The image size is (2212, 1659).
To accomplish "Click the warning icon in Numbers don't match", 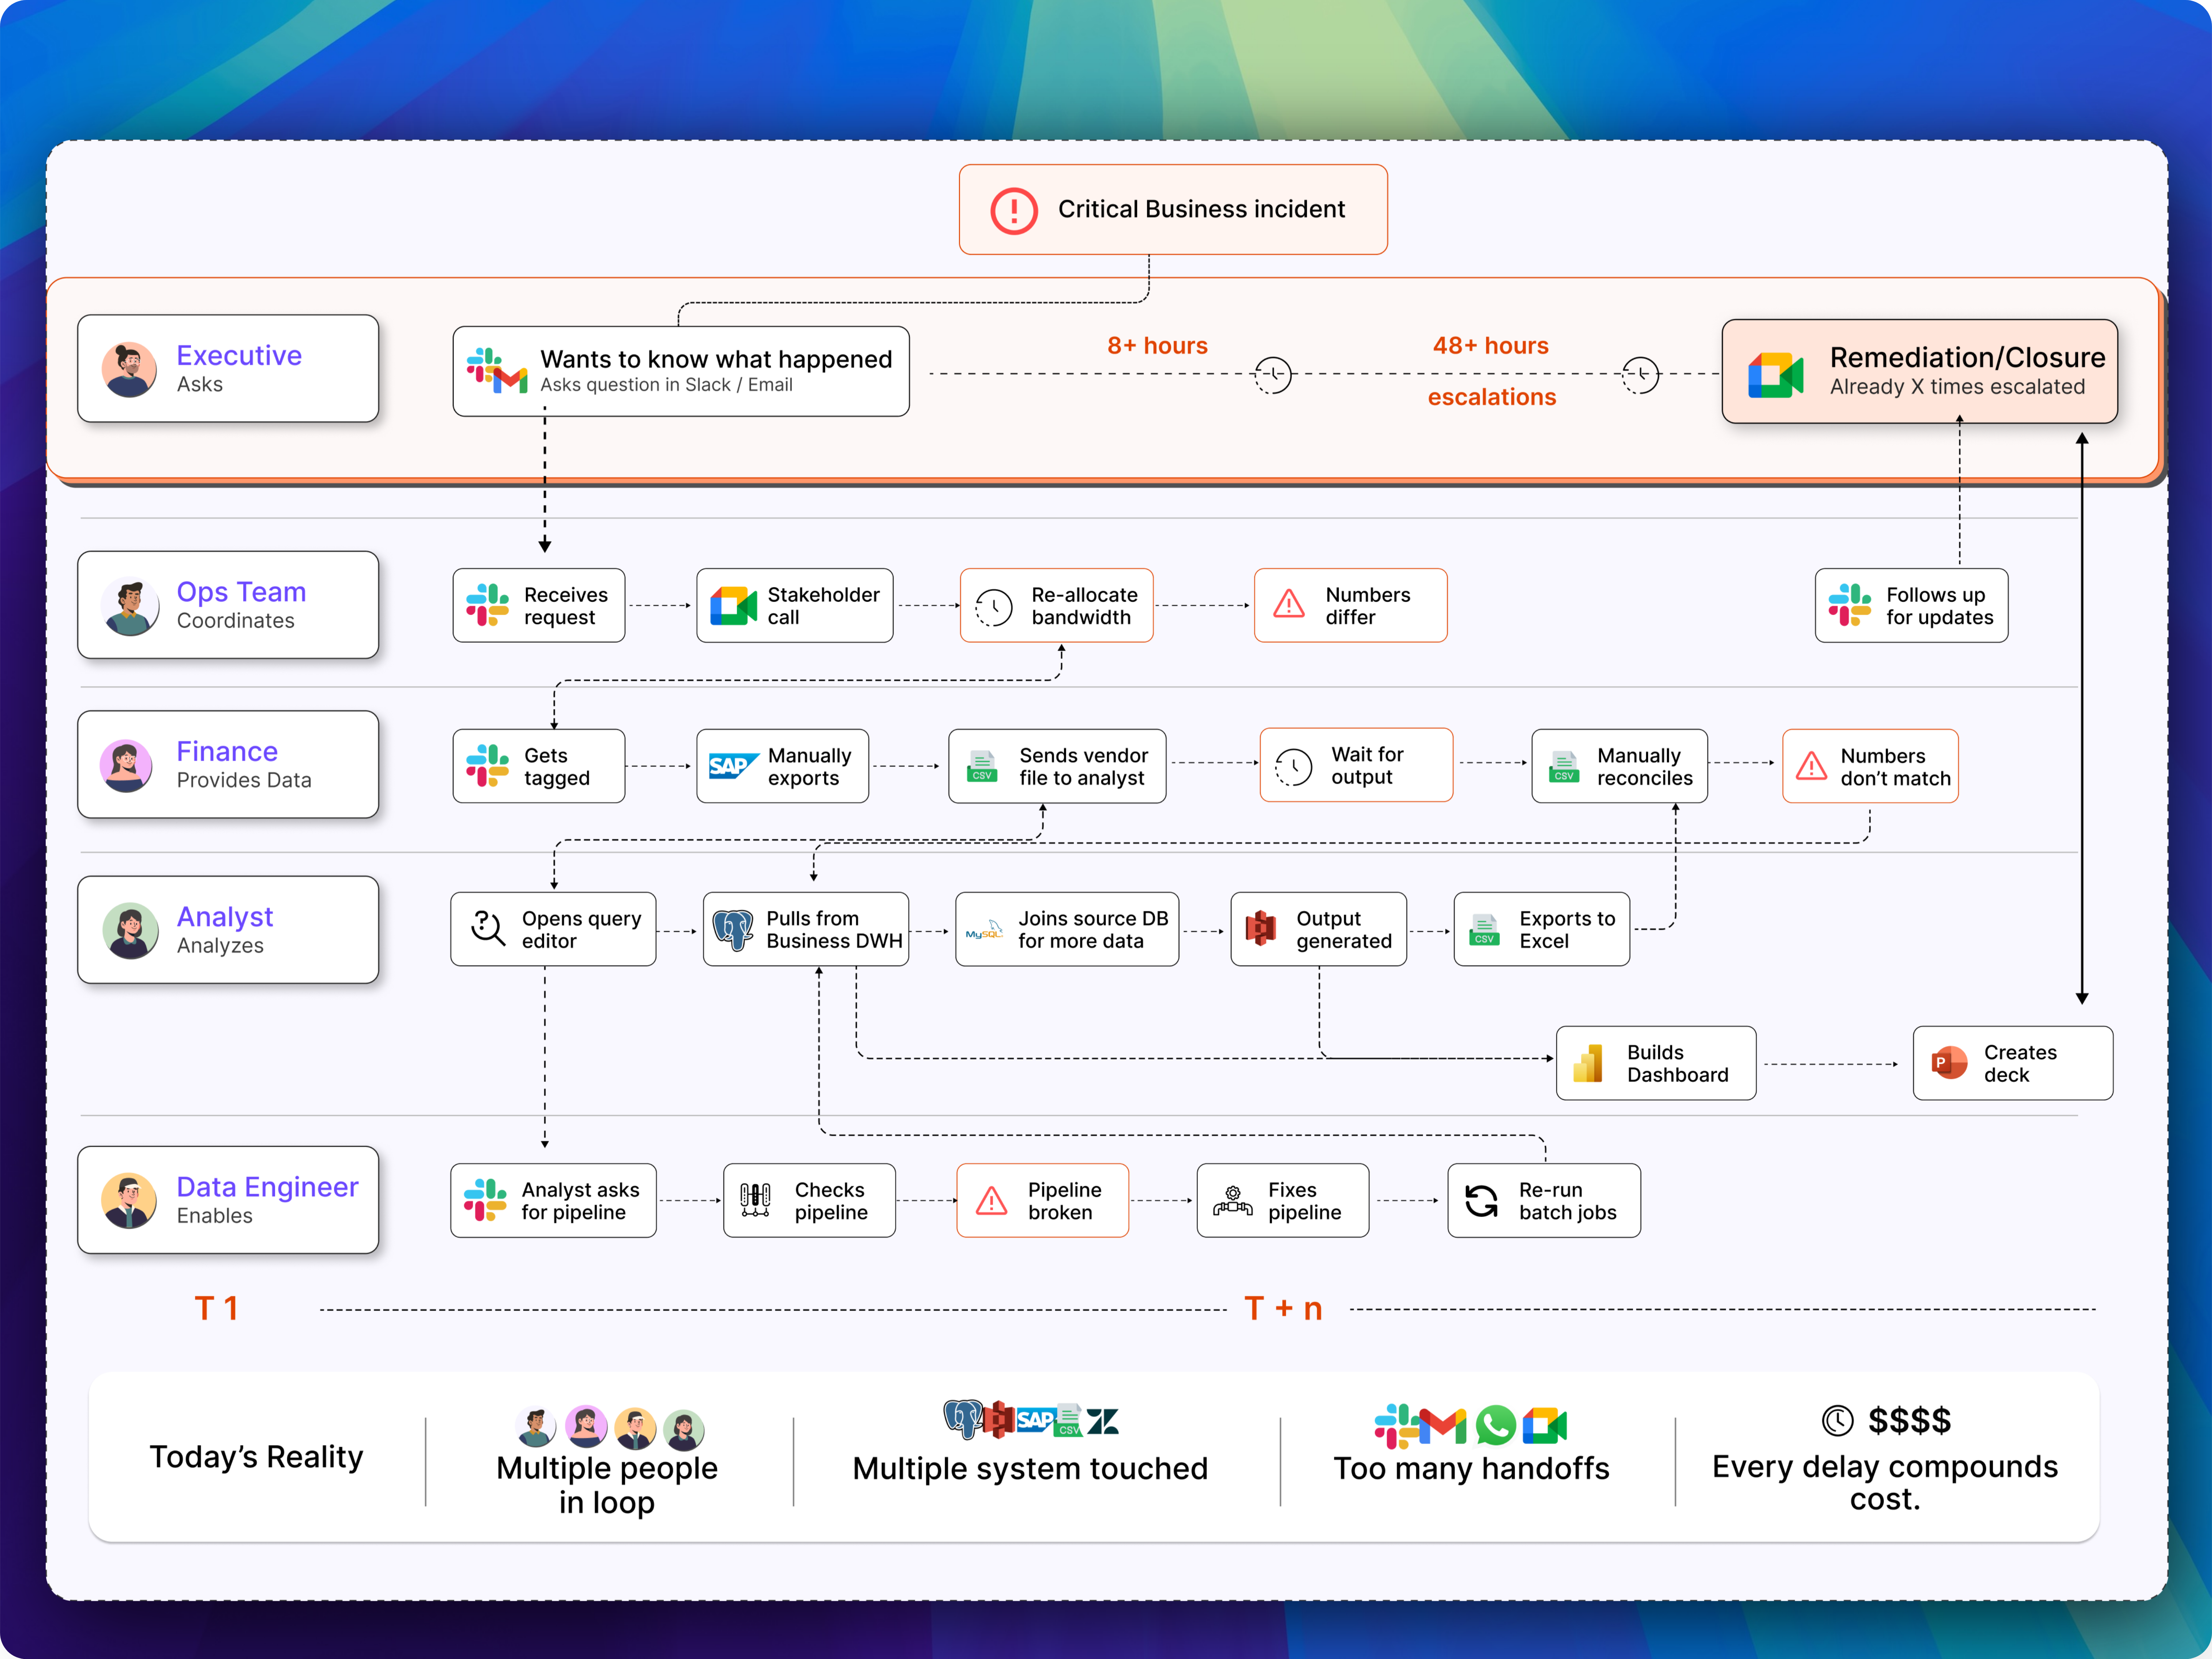I will pos(1811,766).
